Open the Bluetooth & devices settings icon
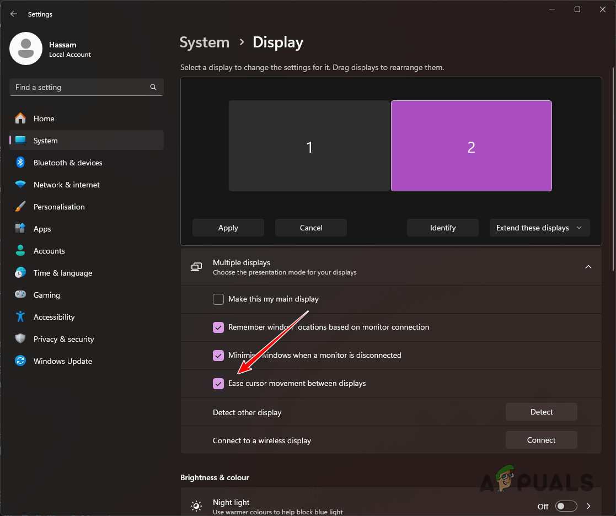This screenshot has height=516, width=616. click(x=21, y=162)
